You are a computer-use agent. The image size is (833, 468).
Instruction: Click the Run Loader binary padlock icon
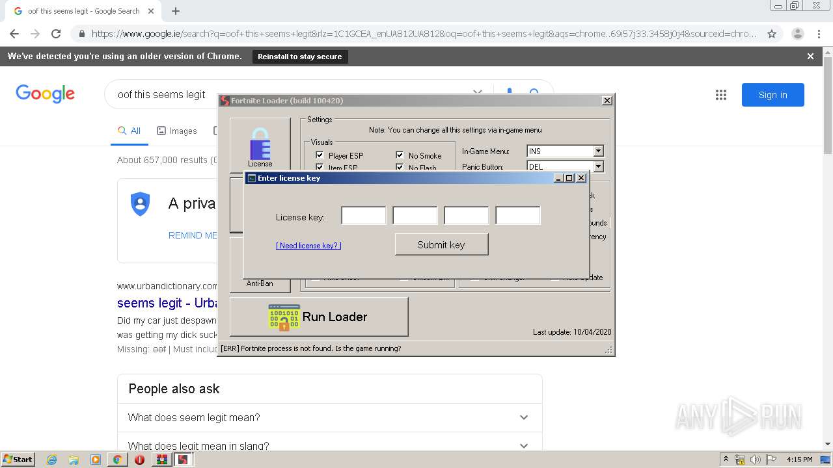click(x=284, y=317)
